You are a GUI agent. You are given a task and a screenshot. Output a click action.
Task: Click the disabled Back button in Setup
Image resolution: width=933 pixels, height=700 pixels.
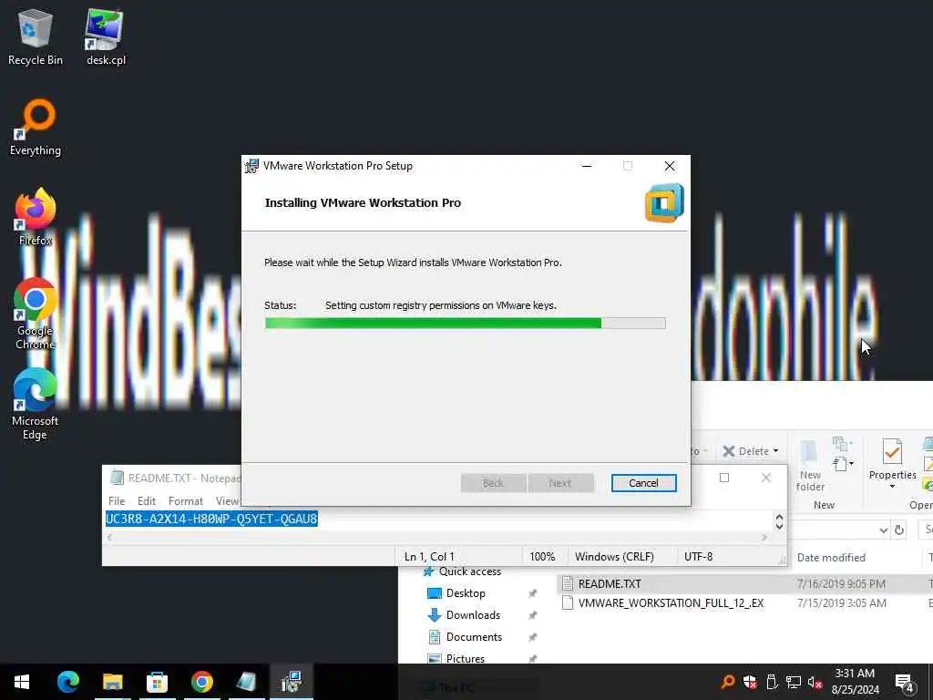pyautogui.click(x=493, y=483)
